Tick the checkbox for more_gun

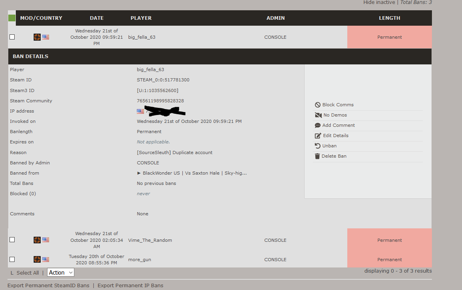click(x=12, y=260)
